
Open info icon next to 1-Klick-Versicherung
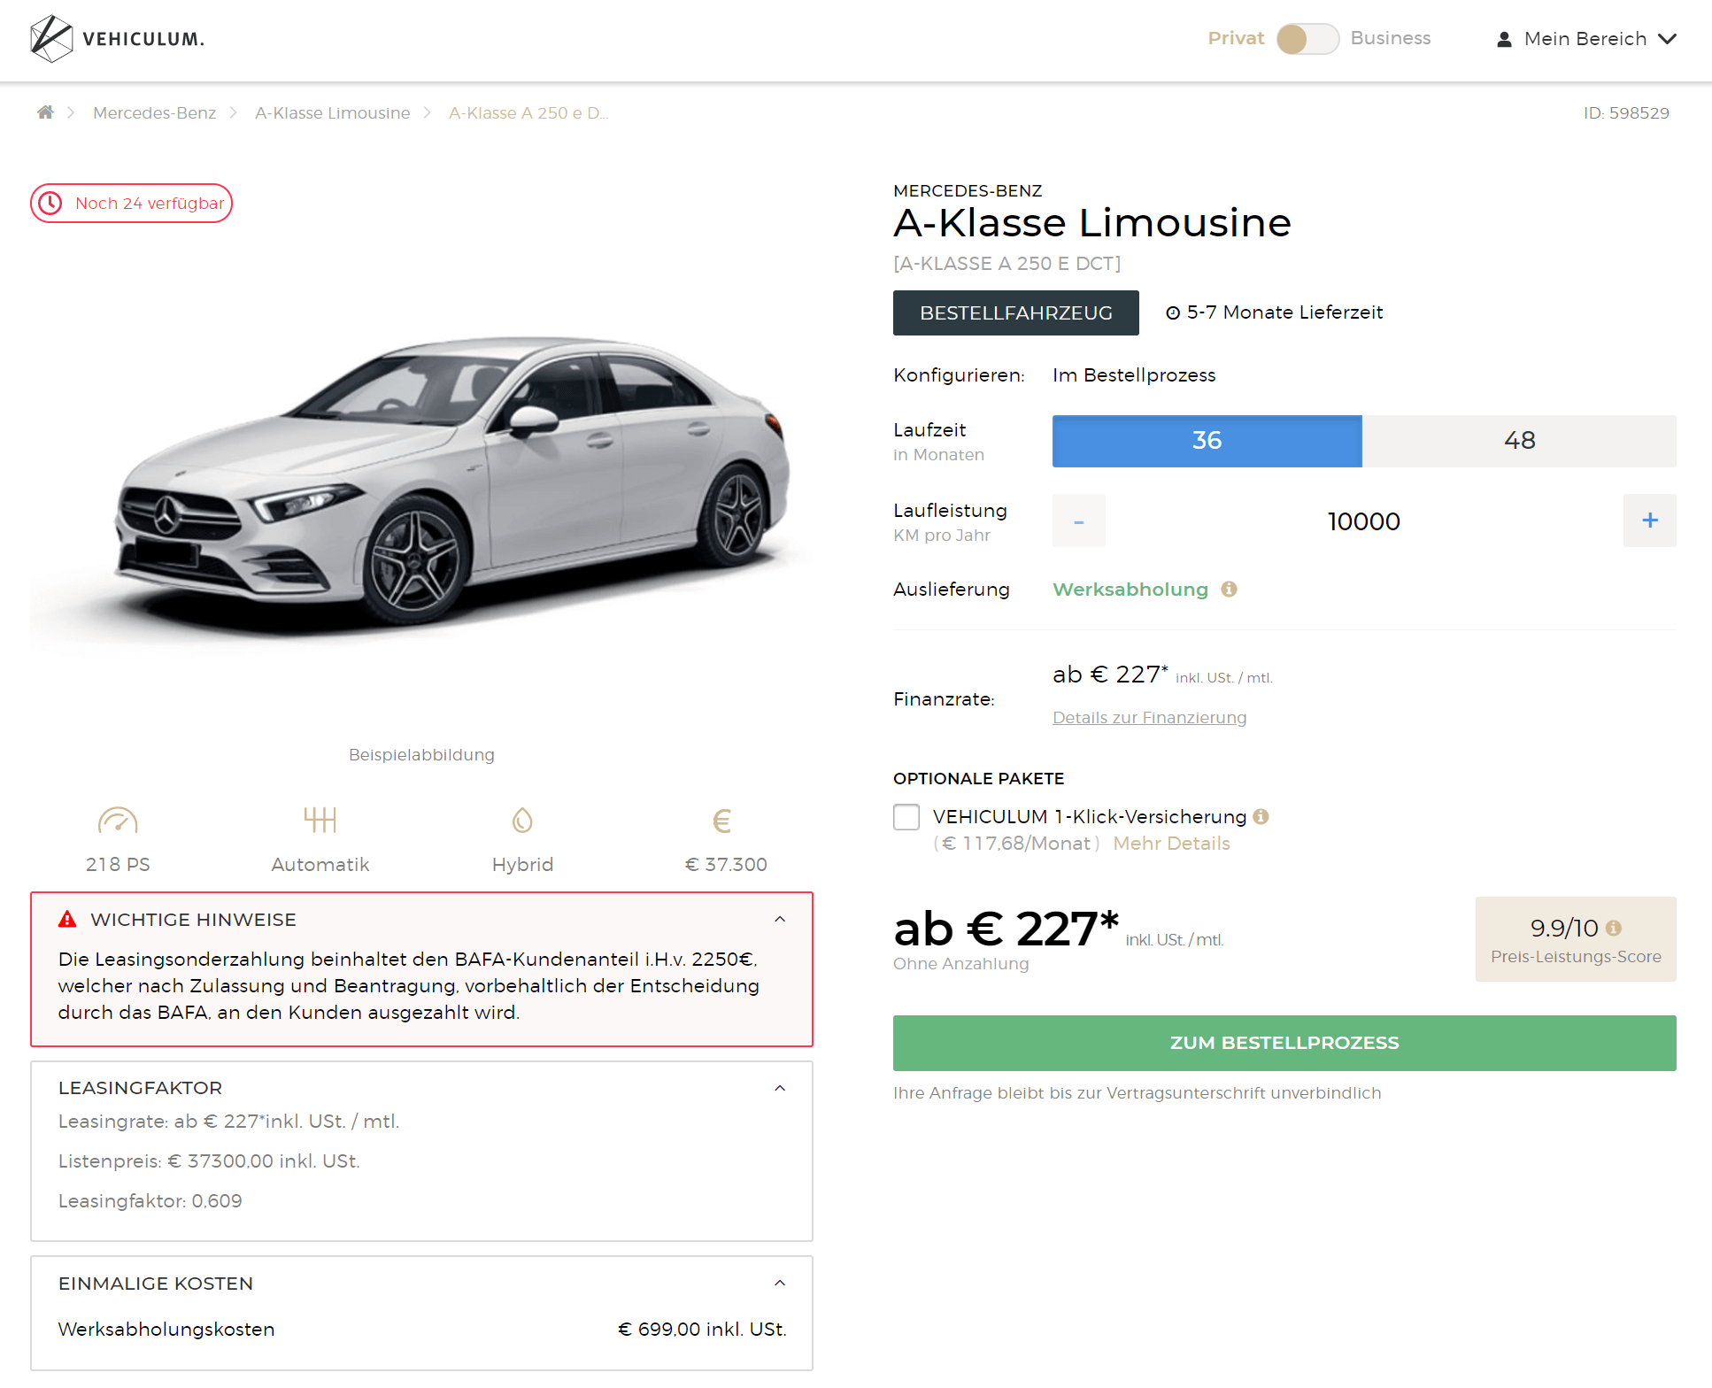coord(1261,816)
